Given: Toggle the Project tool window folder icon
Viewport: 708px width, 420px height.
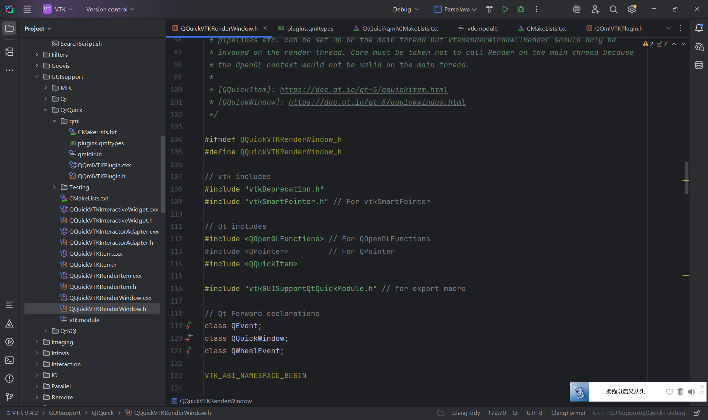Looking at the screenshot, I should click(9, 28).
